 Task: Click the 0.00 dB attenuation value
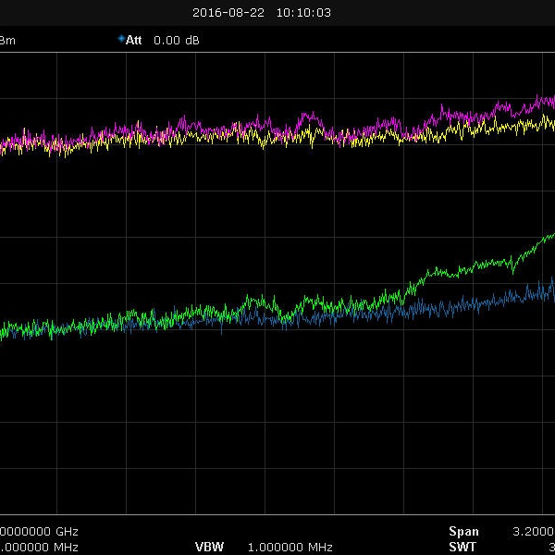[x=177, y=40]
